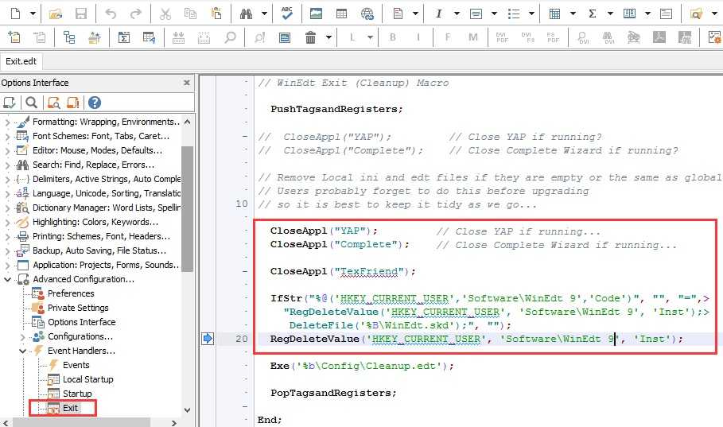Collapse the Advanced Configuration tree node

click(8, 279)
